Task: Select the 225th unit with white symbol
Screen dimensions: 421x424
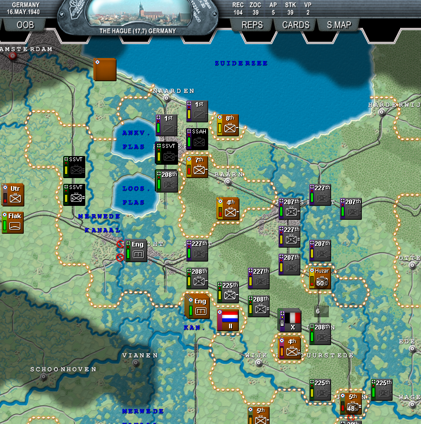Action: pyautogui.click(x=228, y=292)
